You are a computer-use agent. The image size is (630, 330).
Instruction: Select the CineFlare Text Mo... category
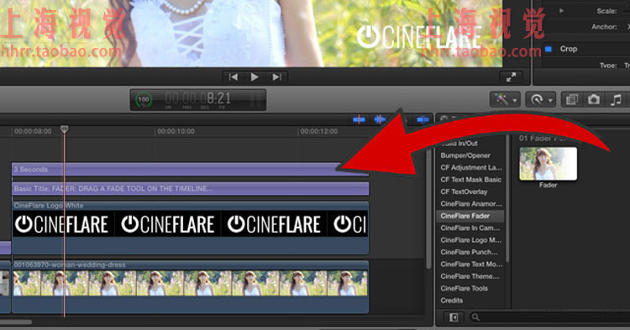(471, 264)
